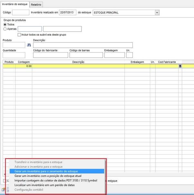The image size is (194, 195).
Task: Focus the Embalagem input field
Action: pos(114,55)
